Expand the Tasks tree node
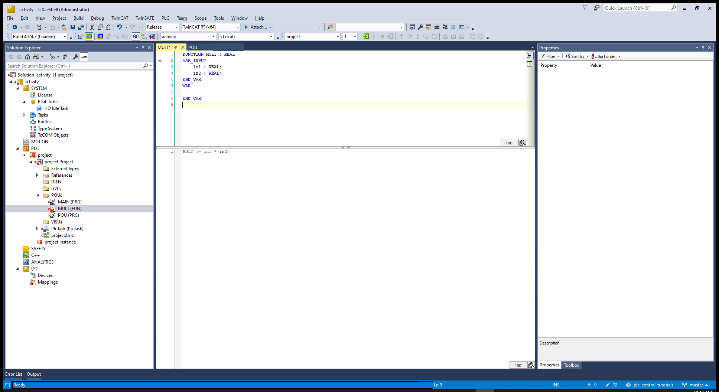This screenshot has height=392, width=719. (24, 115)
